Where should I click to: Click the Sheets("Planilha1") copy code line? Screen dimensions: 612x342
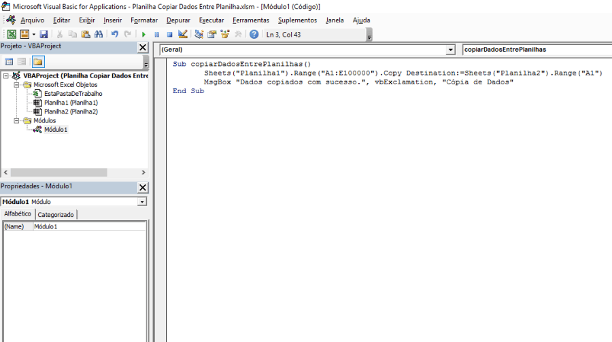point(403,73)
